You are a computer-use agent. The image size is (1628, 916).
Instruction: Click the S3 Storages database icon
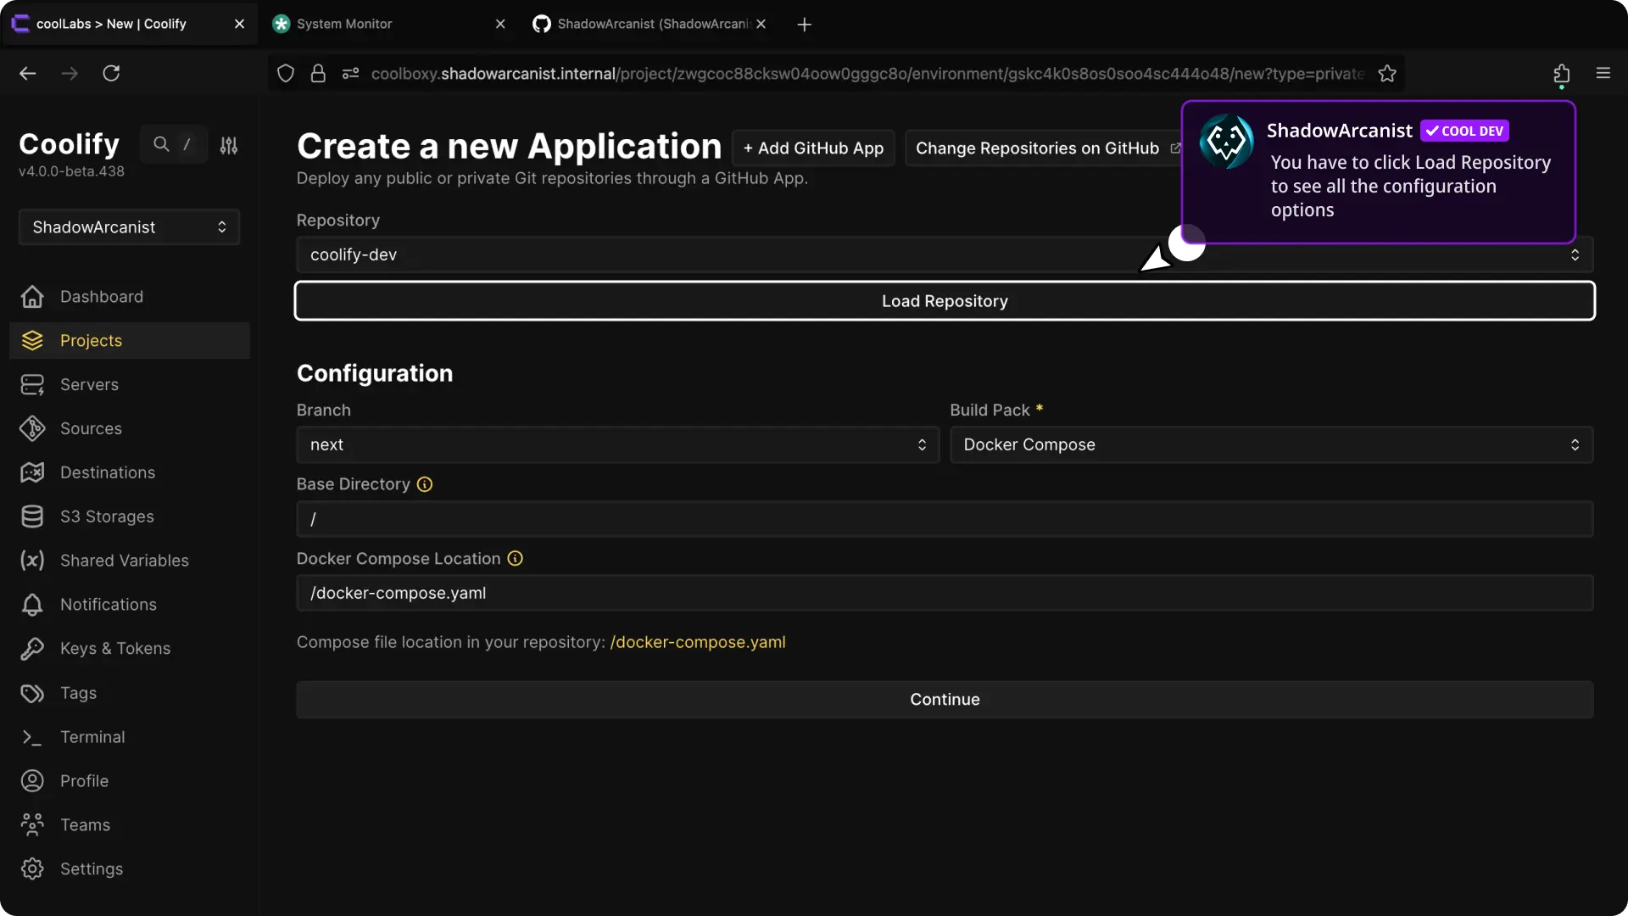(32, 517)
